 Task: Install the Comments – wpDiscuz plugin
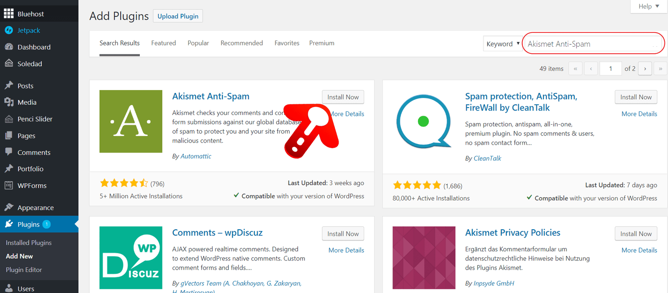pyautogui.click(x=343, y=234)
